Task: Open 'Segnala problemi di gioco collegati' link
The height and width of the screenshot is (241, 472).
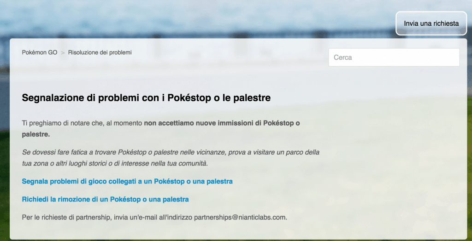Action: 127,182
